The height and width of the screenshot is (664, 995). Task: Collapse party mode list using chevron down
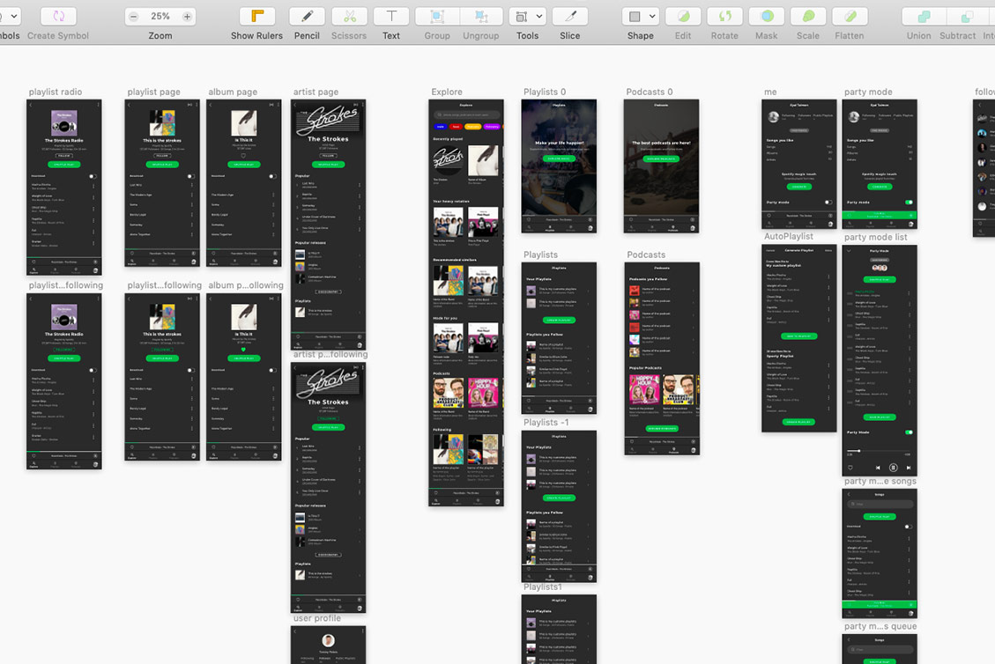pyautogui.click(x=850, y=251)
